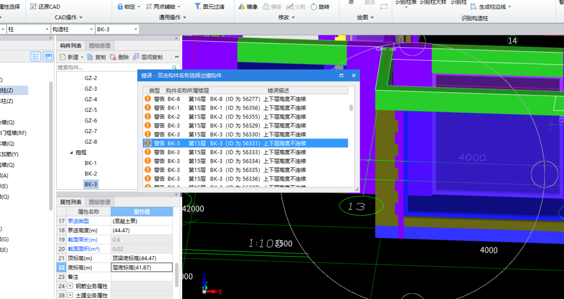This screenshot has height=299, width=564.
Task: Open the 图元过滤 element filter
Action: (x=209, y=6)
